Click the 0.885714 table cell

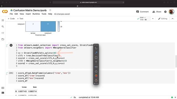coord(33,91)
